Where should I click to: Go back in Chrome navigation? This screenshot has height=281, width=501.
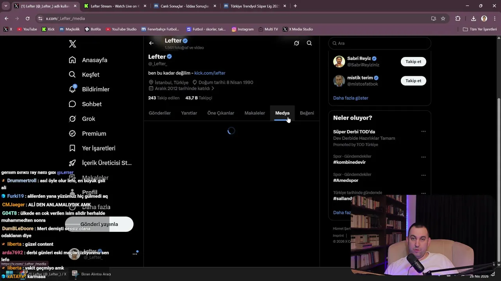coord(6,18)
